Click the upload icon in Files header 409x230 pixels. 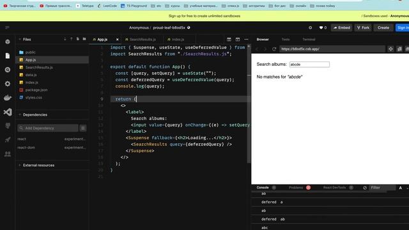pos(71,39)
